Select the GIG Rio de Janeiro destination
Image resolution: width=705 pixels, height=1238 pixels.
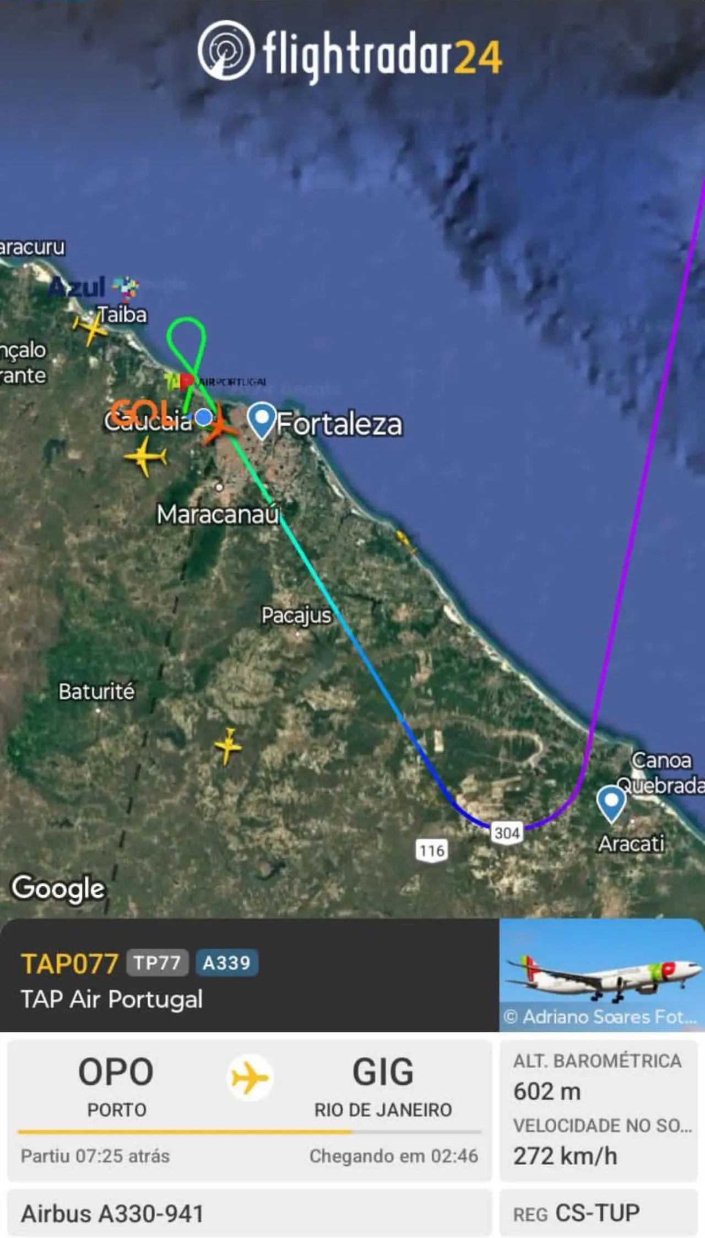tap(383, 1086)
